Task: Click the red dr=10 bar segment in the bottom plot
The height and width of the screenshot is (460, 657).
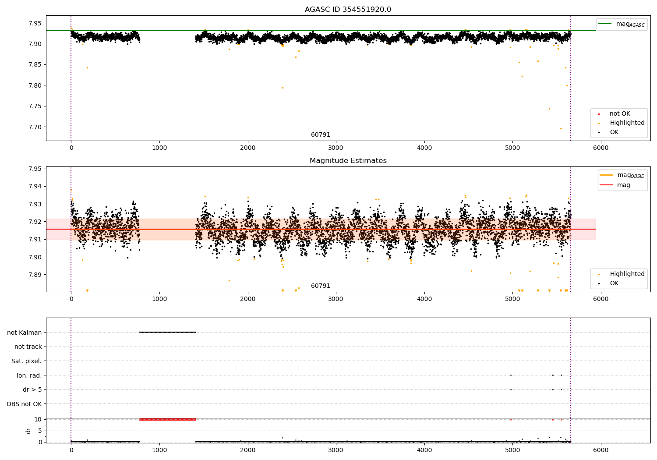Action: (167, 419)
